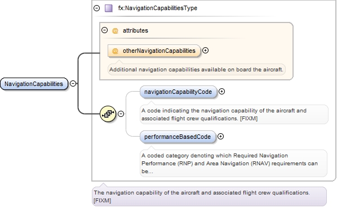
Task: Expand the navigationCapabilityCode element
Action: (221, 91)
